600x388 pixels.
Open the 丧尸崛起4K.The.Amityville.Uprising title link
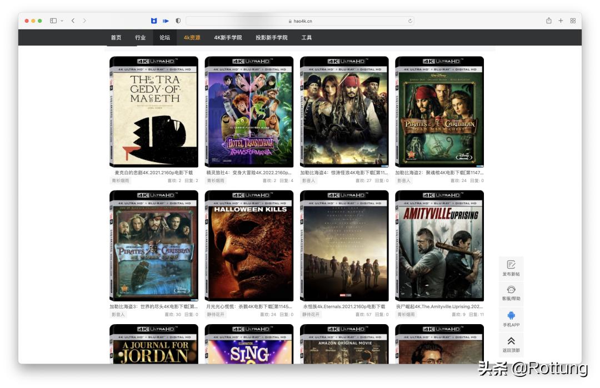(x=439, y=306)
